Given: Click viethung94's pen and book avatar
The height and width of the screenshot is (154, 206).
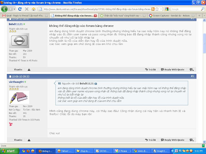Looking at the screenshot, I should tap(19, 98).
